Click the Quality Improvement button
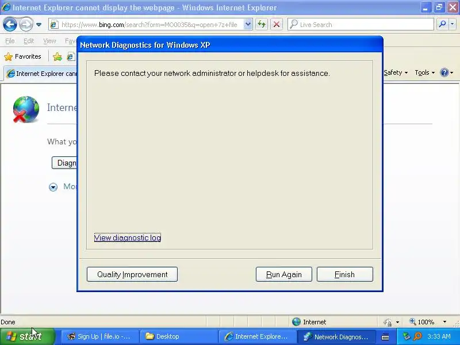460x345 pixels. coord(132,274)
